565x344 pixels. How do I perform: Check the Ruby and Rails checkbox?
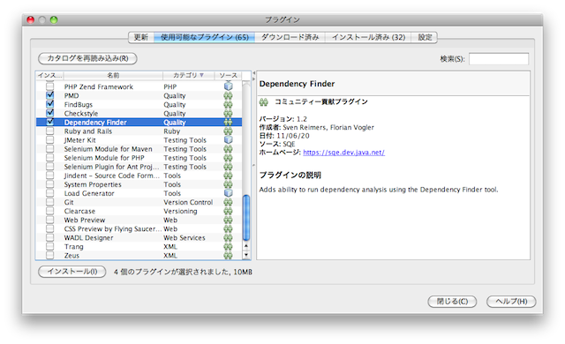click(50, 131)
